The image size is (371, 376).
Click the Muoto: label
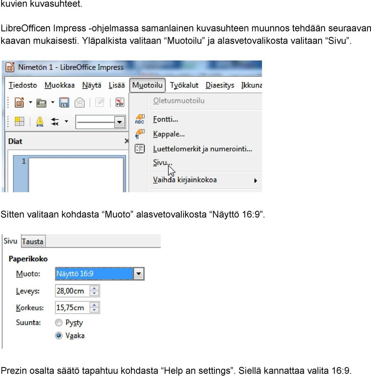pos(28,273)
